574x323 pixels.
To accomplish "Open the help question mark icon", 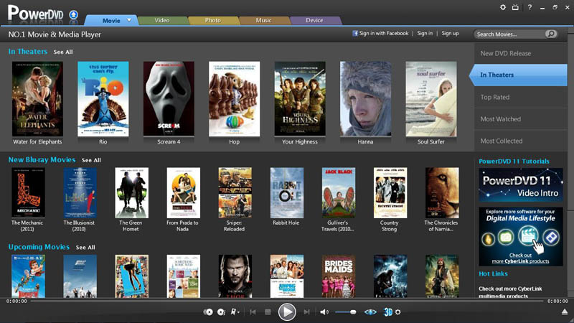I will click(x=530, y=7).
